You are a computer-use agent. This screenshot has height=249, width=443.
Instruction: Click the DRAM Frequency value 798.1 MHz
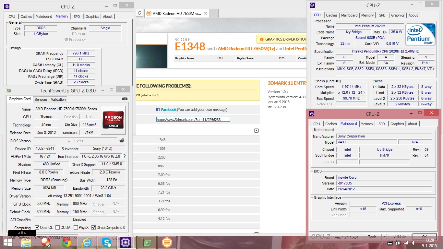(81, 53)
